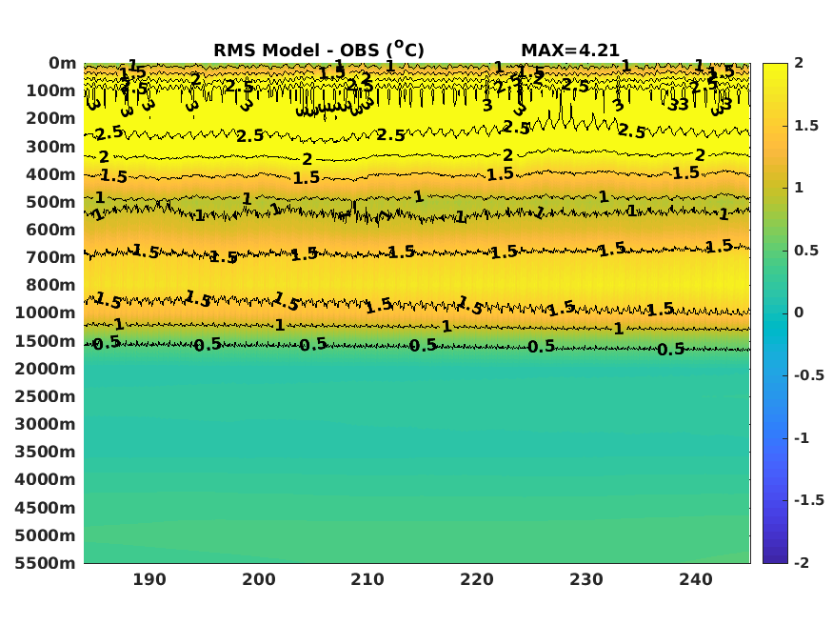Image resolution: width=833 pixels, height=625 pixels.
Task: Click the "4500m" depth axis label
Action: coord(46,508)
